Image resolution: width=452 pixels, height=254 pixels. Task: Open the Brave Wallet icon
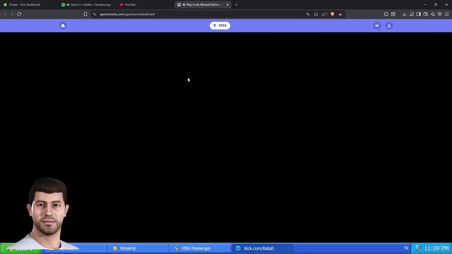click(x=426, y=14)
